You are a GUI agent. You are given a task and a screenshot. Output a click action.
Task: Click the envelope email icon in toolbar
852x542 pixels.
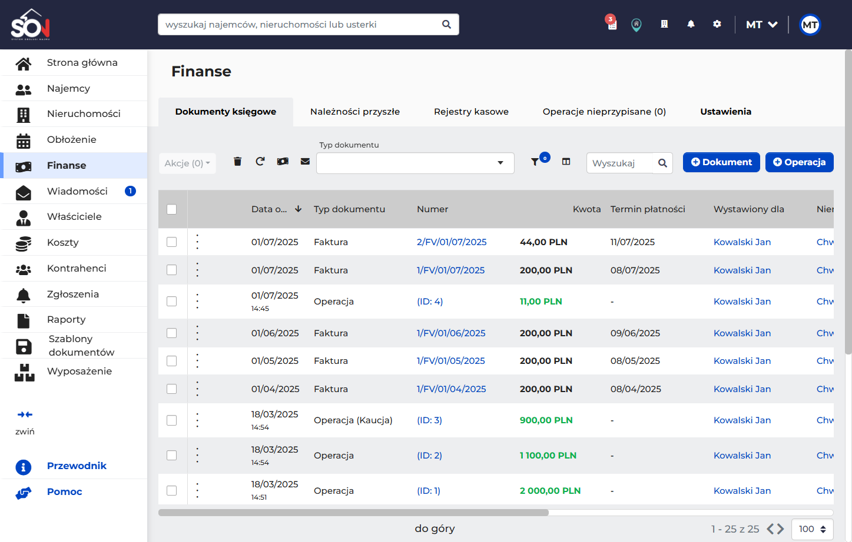point(305,162)
